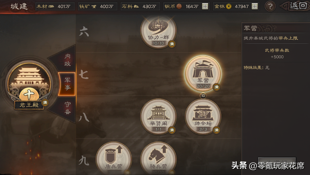310x175 pixels.
Task: Select the 骑兵营 cavalry camp icon
Action: (158, 159)
